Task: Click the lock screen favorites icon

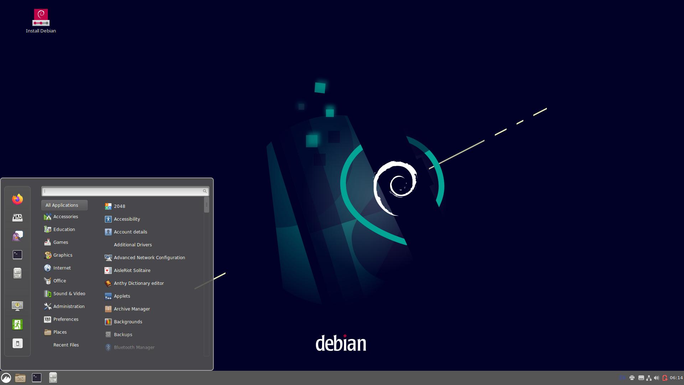Action: (17, 306)
